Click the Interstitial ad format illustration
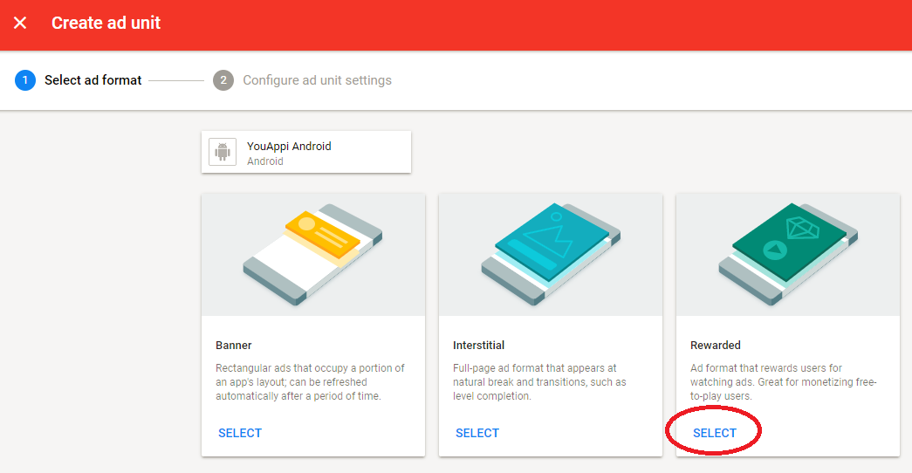This screenshot has width=912, height=473. point(550,254)
